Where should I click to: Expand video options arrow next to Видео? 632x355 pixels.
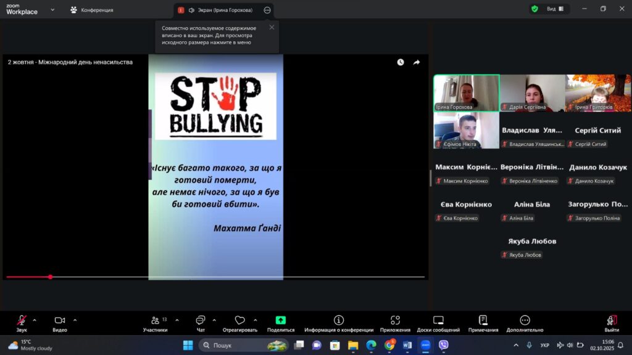click(x=75, y=320)
